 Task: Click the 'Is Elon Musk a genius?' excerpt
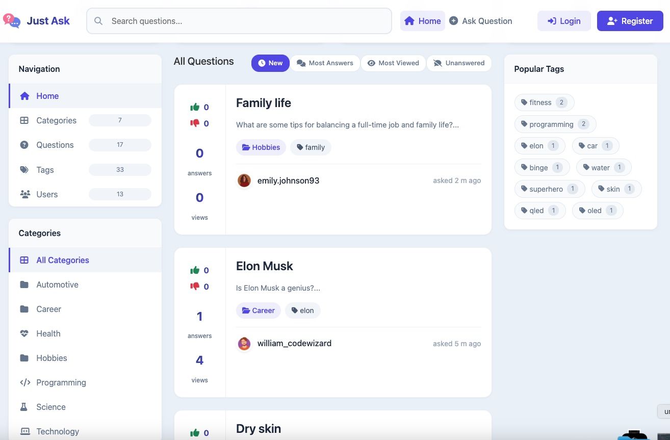point(278,288)
